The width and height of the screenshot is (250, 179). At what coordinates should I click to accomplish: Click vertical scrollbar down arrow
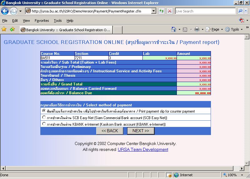(247, 163)
